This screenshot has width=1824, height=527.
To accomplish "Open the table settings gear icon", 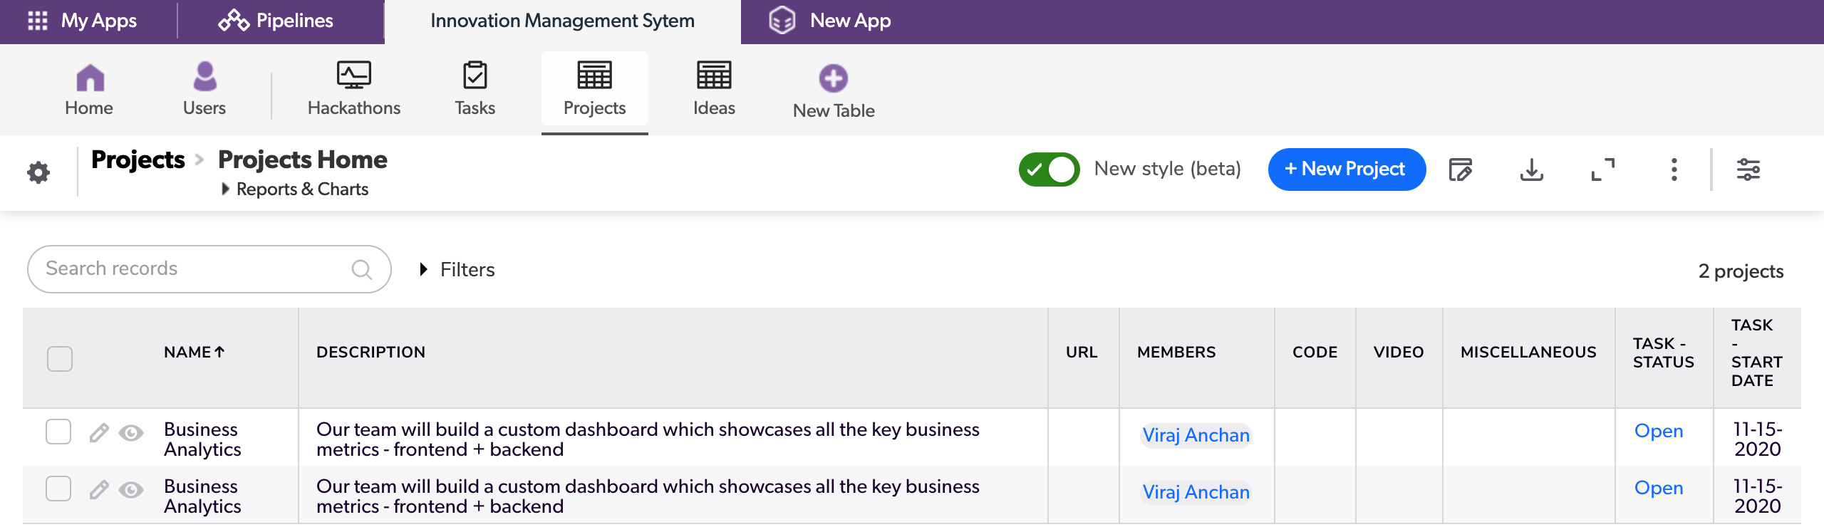I will tap(38, 172).
